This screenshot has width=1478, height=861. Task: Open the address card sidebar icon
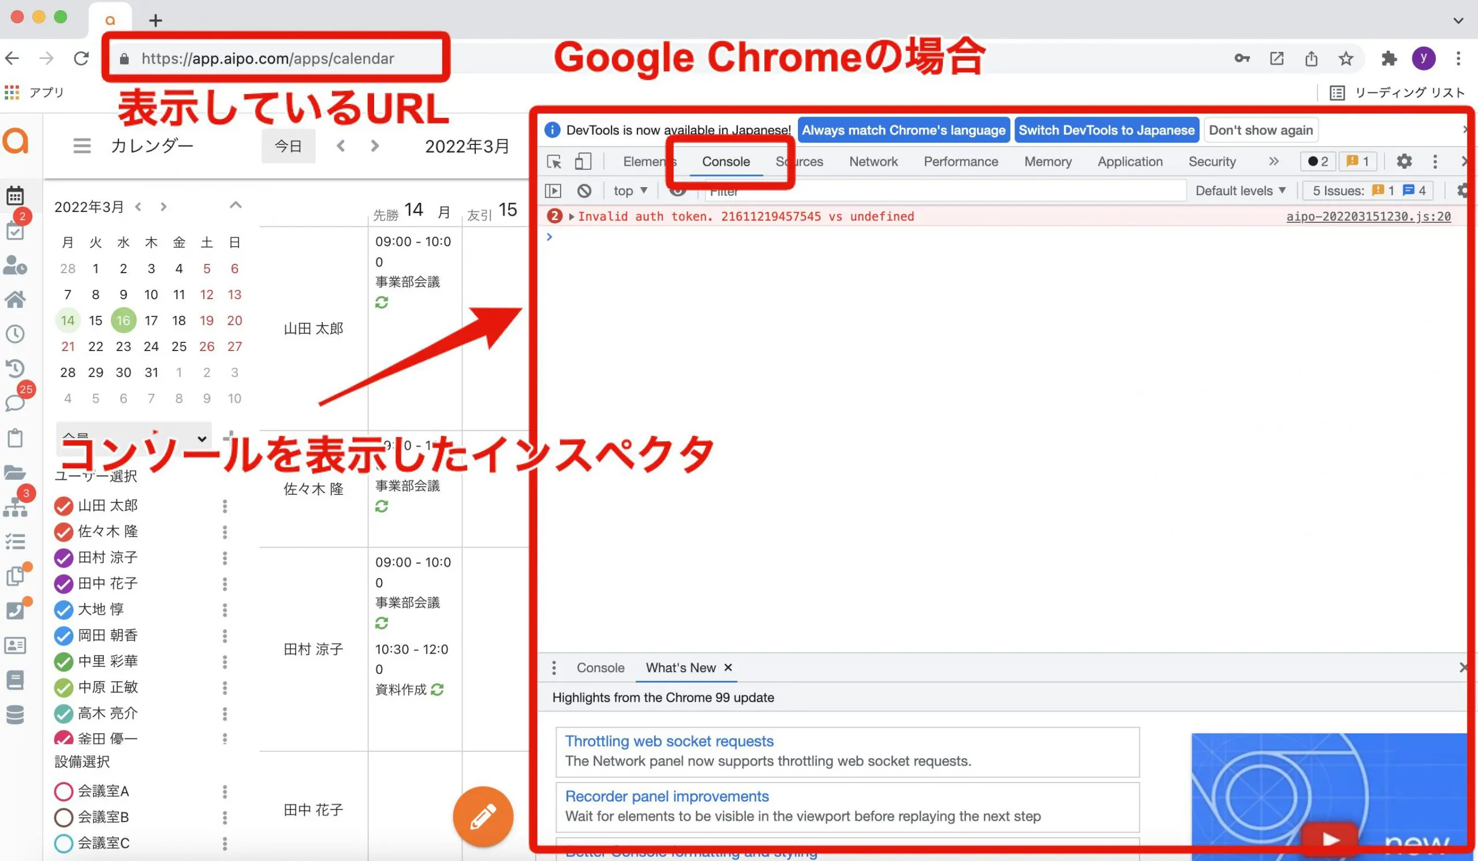pos(15,645)
